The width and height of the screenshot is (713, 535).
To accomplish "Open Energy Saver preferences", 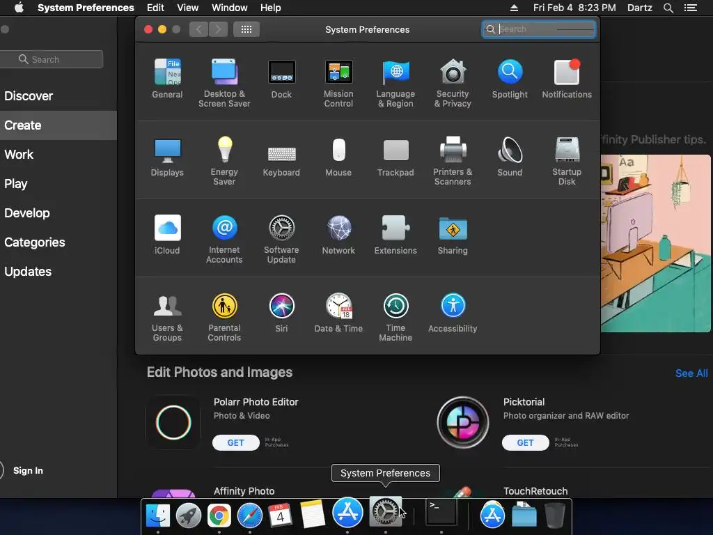I will (224, 161).
